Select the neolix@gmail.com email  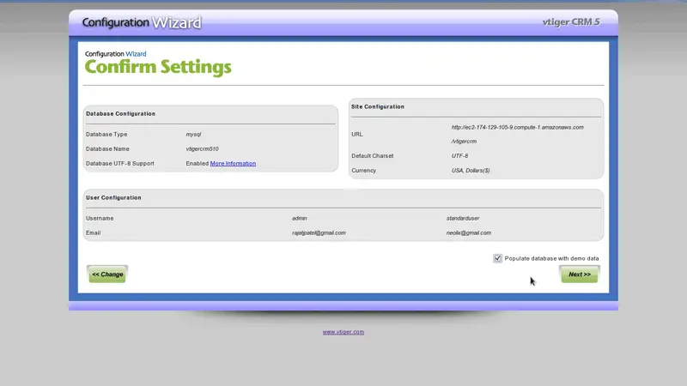tap(468, 232)
